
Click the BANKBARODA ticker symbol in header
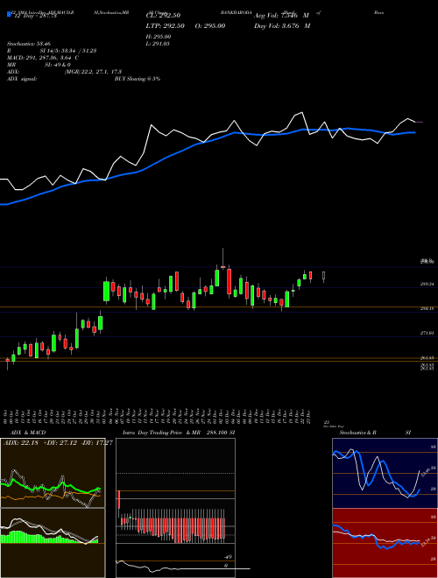[x=237, y=12]
